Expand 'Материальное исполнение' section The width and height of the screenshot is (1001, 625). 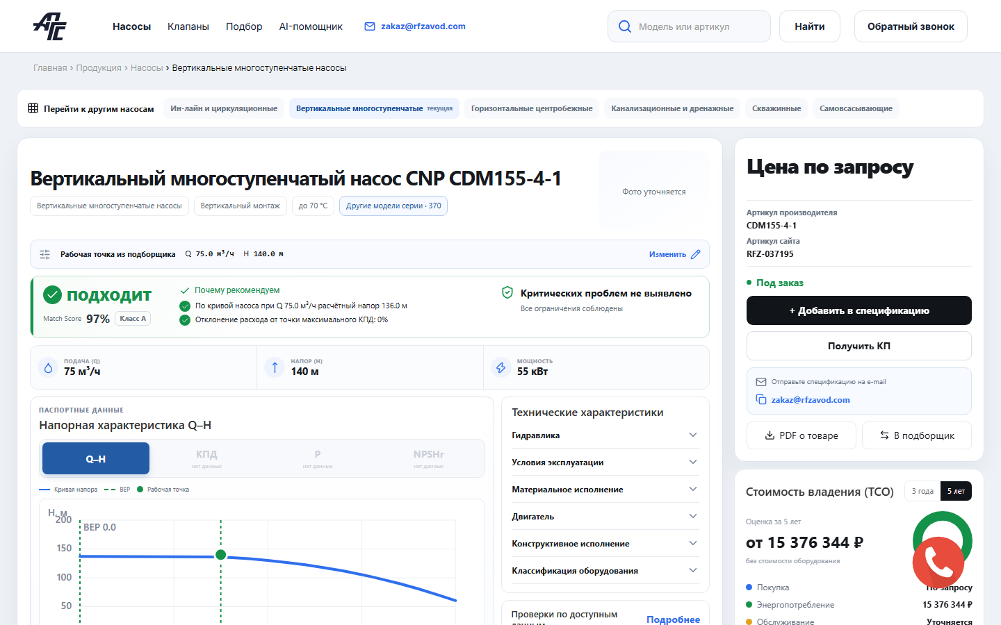pos(605,490)
